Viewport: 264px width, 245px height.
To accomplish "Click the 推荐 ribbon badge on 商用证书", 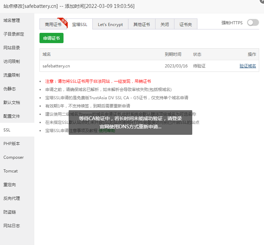I will pos(63,22).
